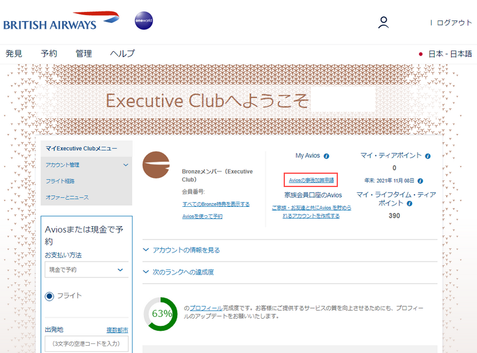Open the 現金で予約 payment dropdown
Image resolution: width=477 pixels, height=353 pixels.
[x=86, y=270]
